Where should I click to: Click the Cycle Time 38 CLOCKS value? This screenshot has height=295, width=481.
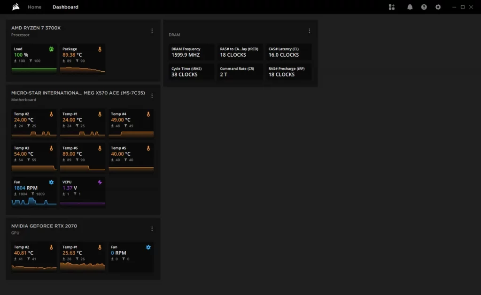pos(184,75)
